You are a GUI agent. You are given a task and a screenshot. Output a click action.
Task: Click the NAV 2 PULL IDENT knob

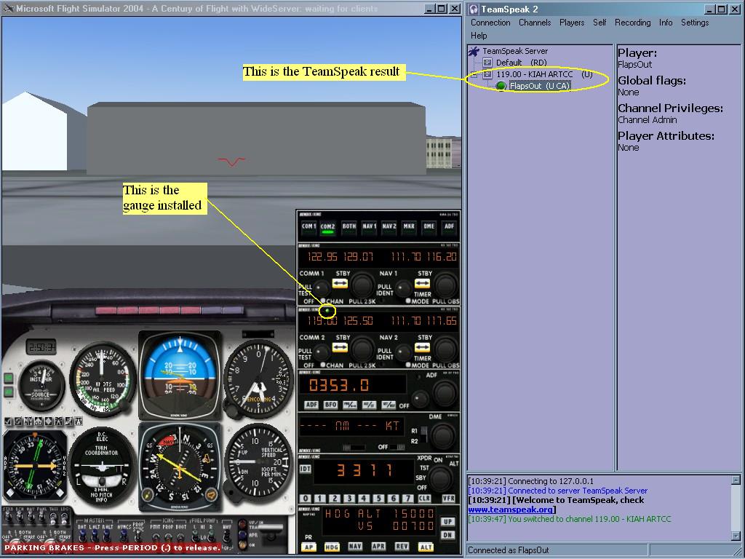pos(404,352)
